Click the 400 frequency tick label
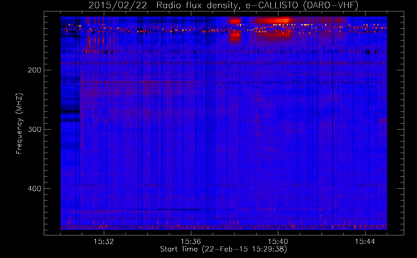417x258 pixels. point(35,189)
